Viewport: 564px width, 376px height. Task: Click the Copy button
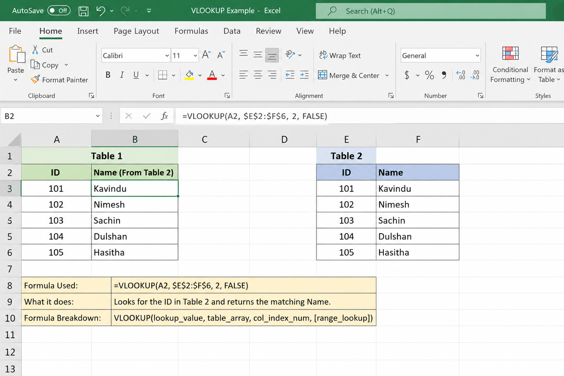point(45,65)
